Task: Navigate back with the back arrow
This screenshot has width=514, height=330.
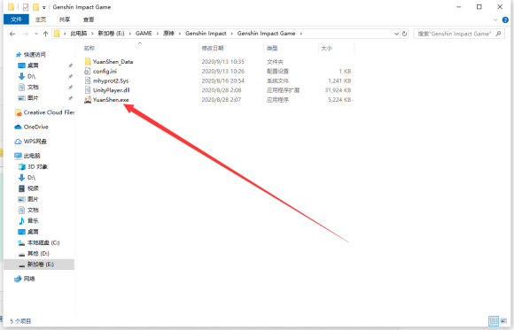Action: click(12, 34)
